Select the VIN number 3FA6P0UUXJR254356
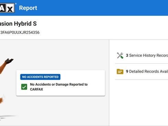The height and width of the screenshot is (126, 168). [20, 32]
